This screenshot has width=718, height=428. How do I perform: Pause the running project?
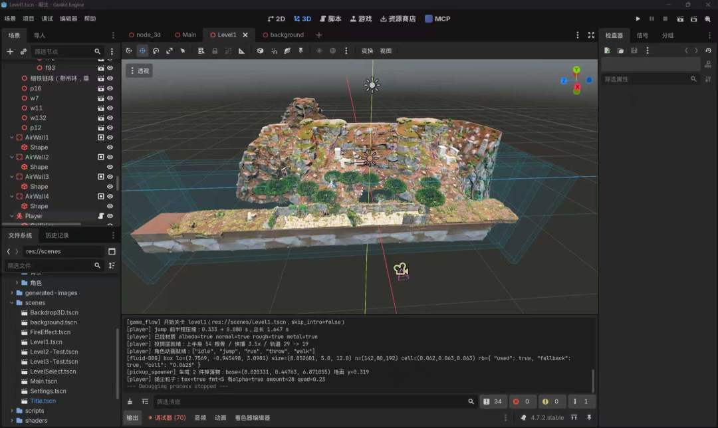tap(652, 19)
